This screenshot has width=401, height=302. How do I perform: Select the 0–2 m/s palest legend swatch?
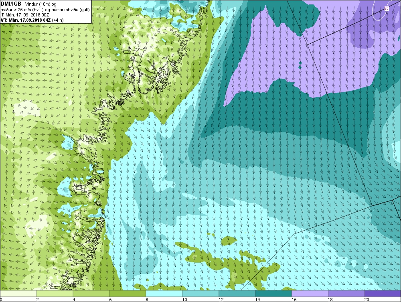click(x=18, y=293)
